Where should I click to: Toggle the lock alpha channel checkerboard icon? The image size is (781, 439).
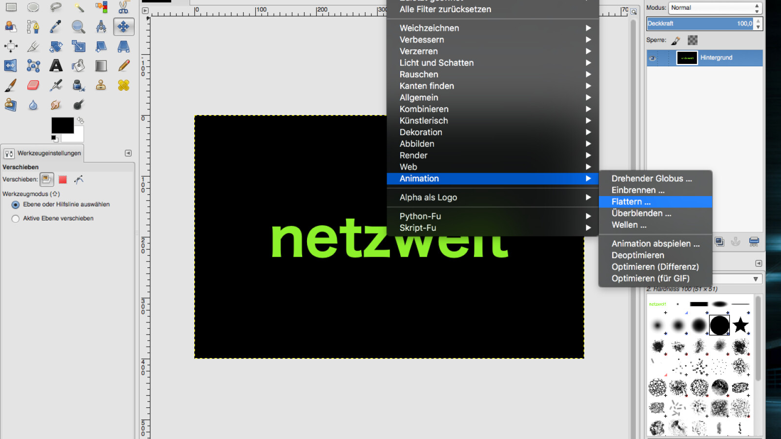click(693, 40)
